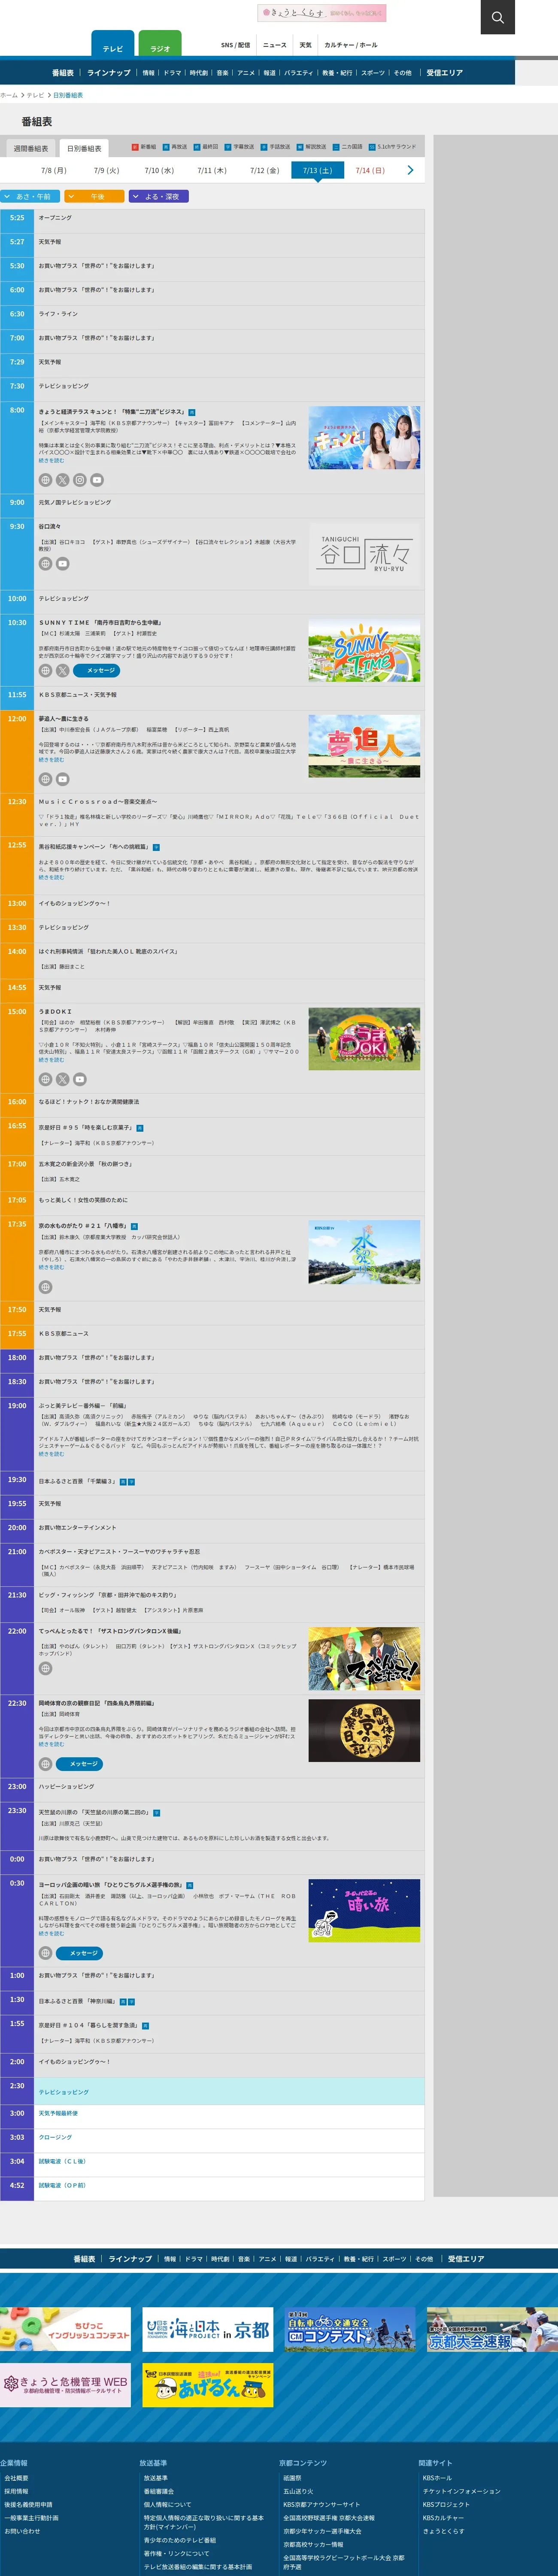Open website icon for きょうと経済テラス キュンと!
This screenshot has height=2576, width=558.
pyautogui.click(x=45, y=480)
